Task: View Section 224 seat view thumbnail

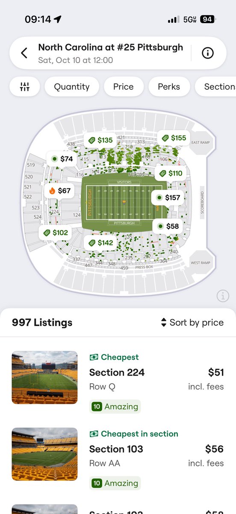Action: coord(44,377)
